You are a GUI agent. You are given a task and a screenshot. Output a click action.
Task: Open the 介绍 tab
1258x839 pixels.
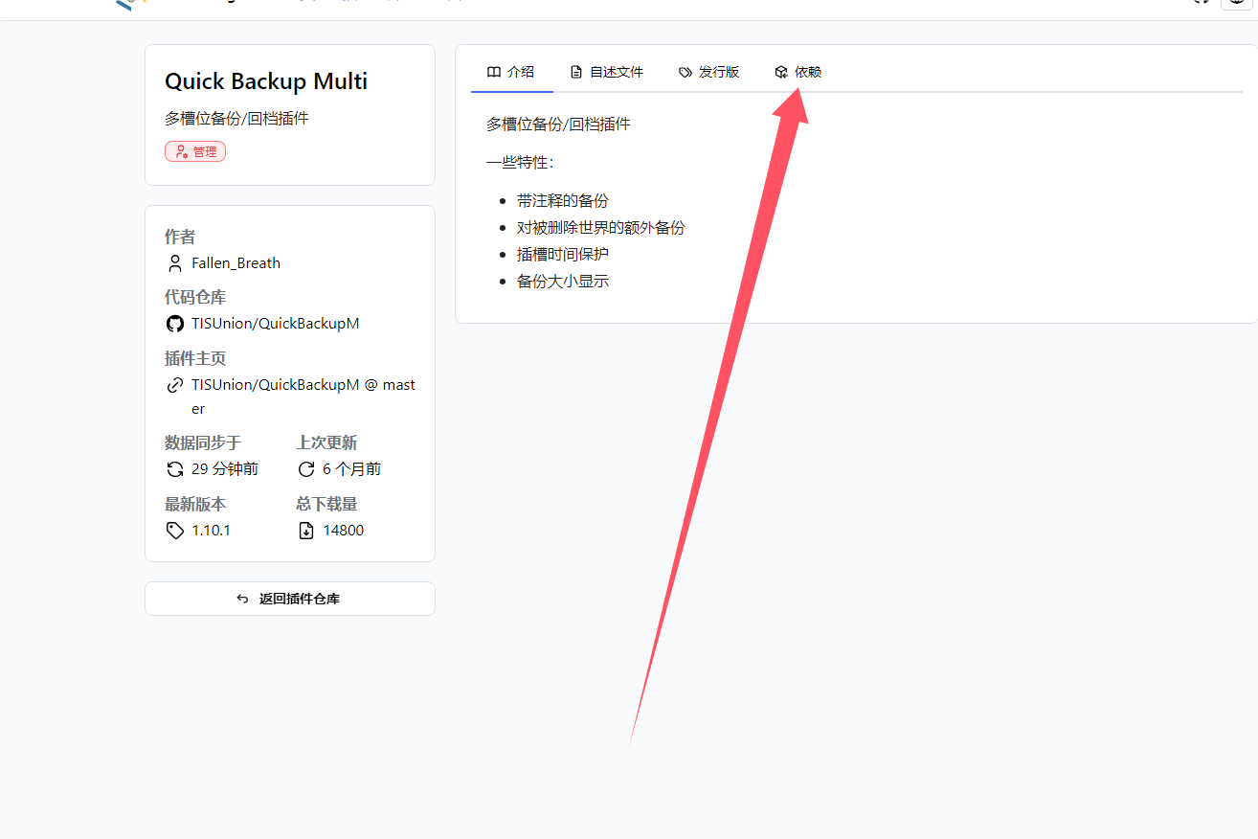point(511,72)
